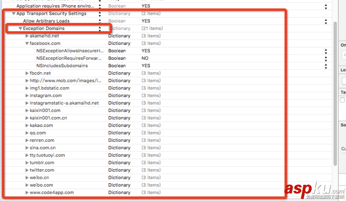This screenshot has height=201, width=346.
Task: Open value stepper for NSExceptionRequiresForwar row
Action: 326,59
